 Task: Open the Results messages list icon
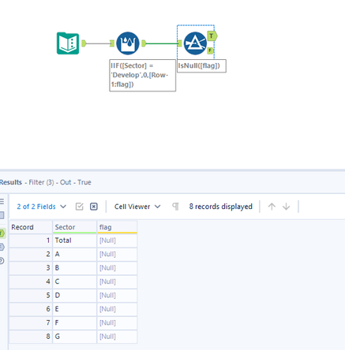(x=2, y=202)
